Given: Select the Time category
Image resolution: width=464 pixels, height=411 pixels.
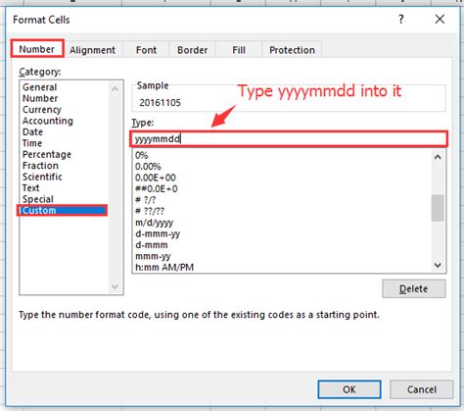Looking at the screenshot, I should [x=32, y=143].
